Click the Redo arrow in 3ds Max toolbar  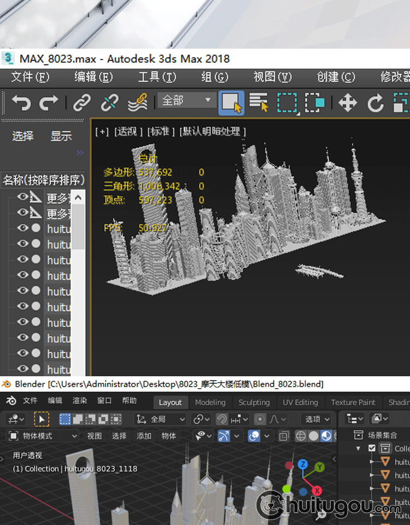coord(49,102)
